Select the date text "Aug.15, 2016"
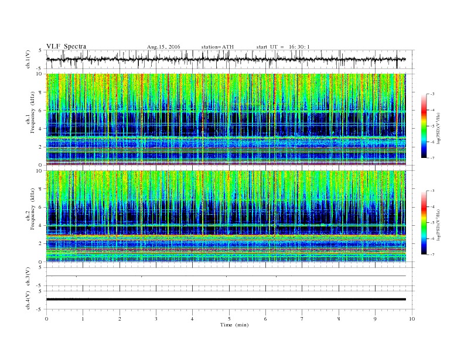The width and height of the screenshot is (464, 358). (x=163, y=47)
